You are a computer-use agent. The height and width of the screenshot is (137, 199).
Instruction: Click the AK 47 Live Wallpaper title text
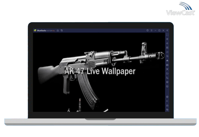tap(100, 71)
